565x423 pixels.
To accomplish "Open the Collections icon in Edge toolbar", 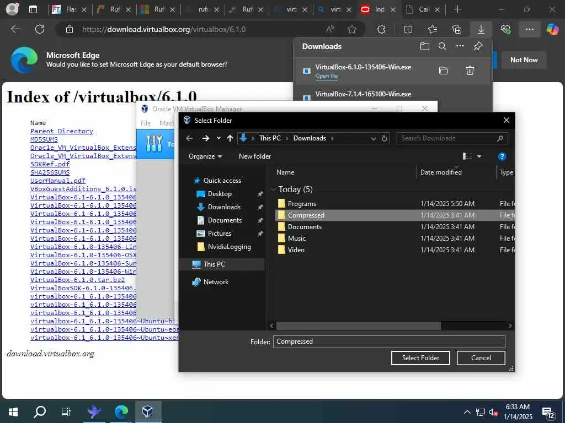I will (x=457, y=29).
